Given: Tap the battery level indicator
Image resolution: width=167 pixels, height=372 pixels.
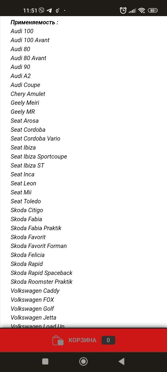Looking at the screenshot, I should coord(152,10).
